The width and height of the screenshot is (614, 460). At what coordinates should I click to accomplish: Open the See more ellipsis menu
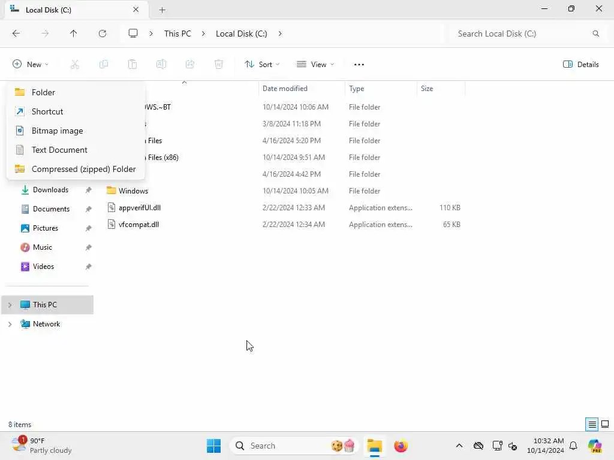[359, 65]
